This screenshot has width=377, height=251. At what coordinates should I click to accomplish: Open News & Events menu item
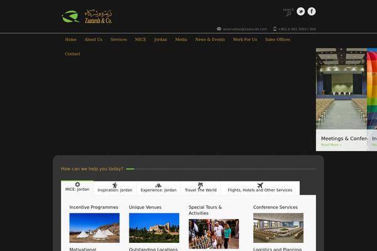coord(210,40)
